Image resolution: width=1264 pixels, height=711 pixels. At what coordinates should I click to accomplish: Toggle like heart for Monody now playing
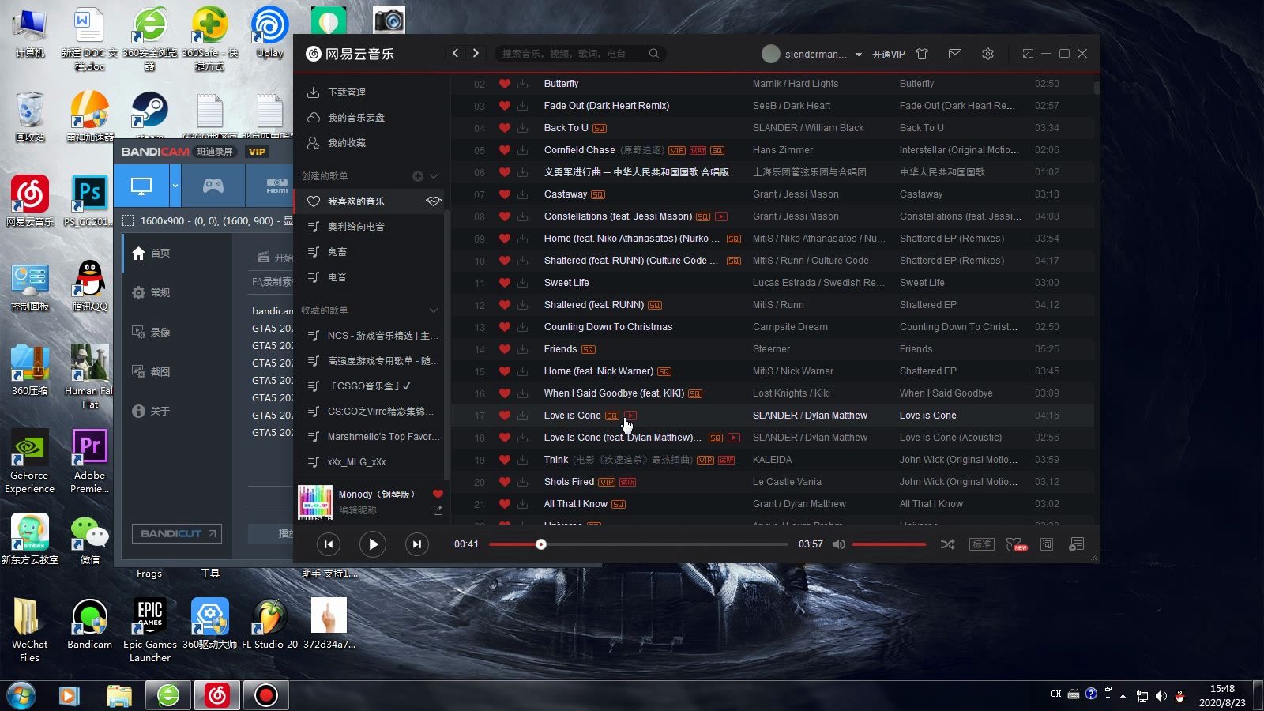point(438,495)
